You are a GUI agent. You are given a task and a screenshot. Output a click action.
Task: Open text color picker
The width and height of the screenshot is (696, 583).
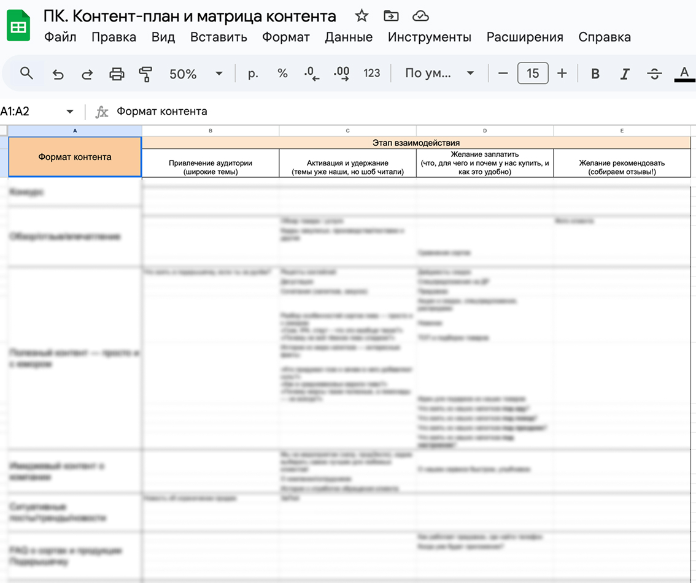pos(684,74)
